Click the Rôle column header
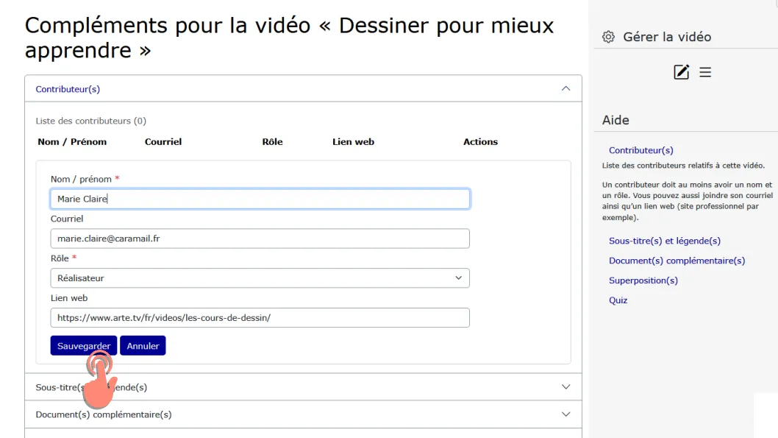 [x=272, y=141]
